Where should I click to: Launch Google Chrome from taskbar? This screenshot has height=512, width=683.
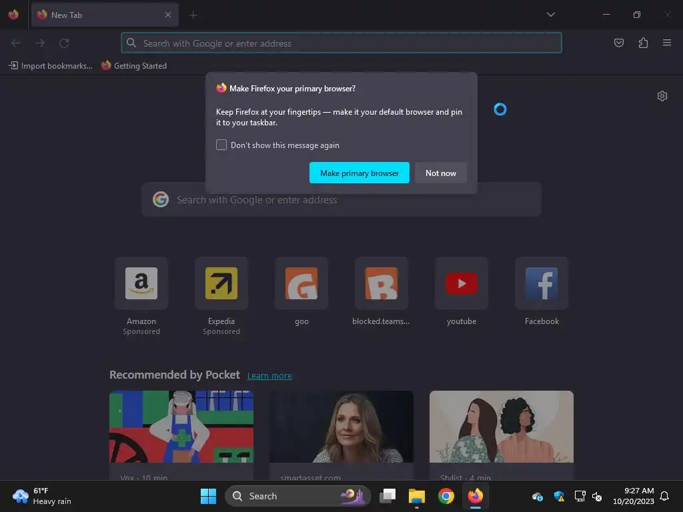[446, 496]
